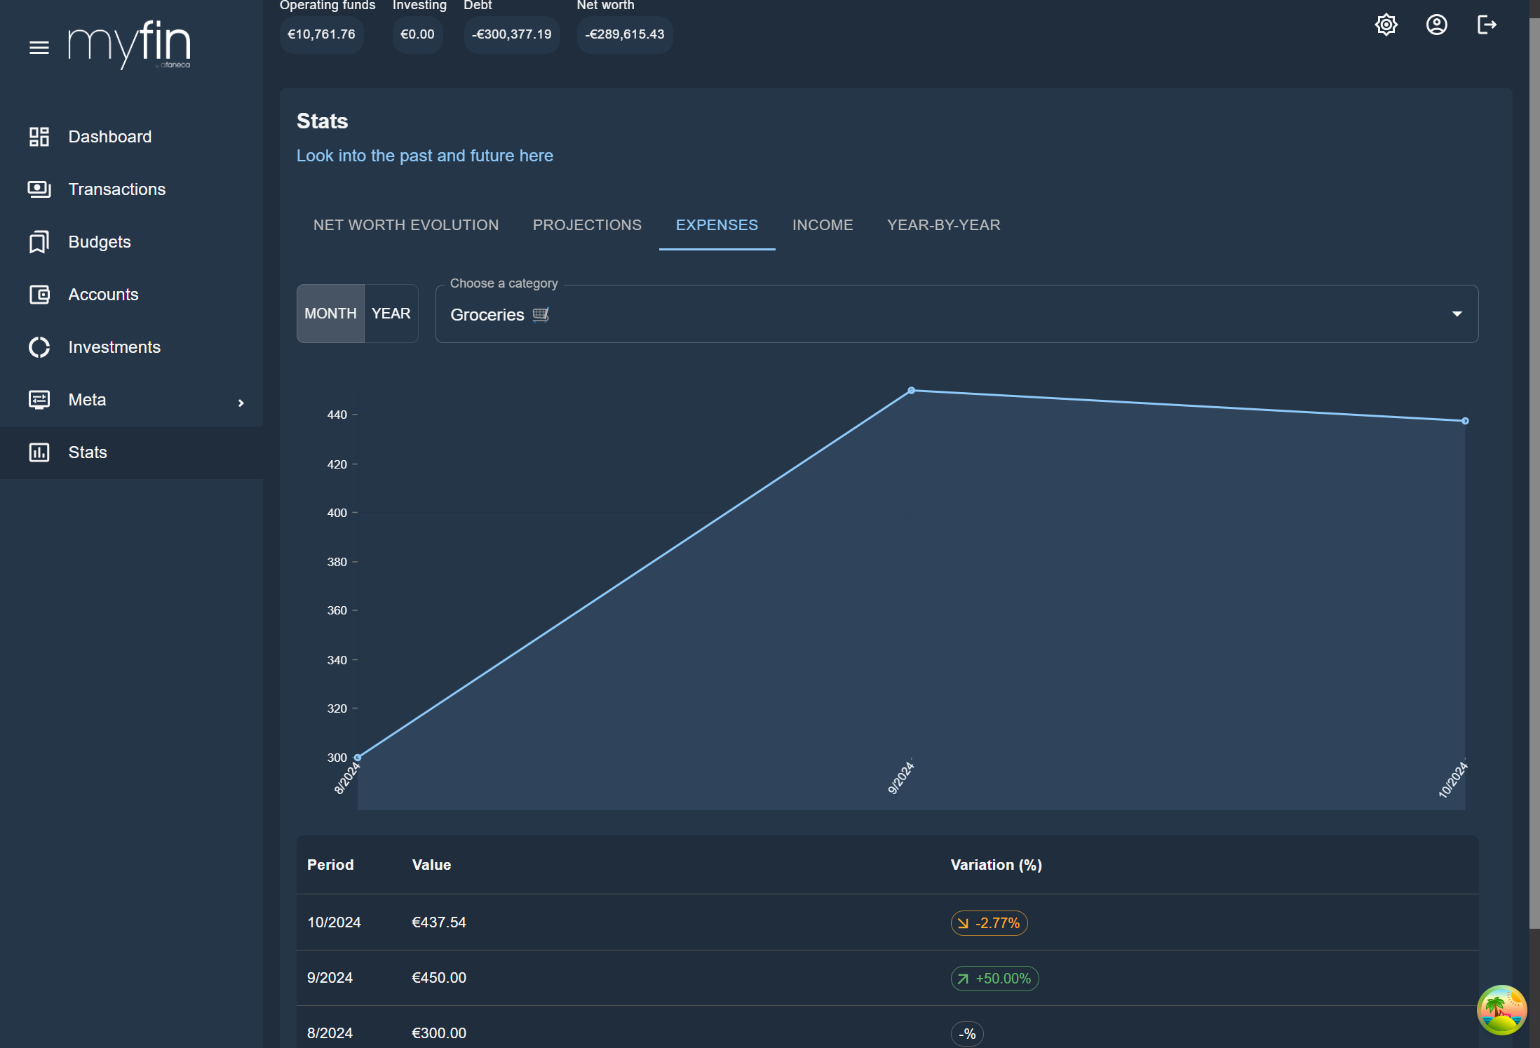Expand the Meta submenu chevron
The height and width of the screenshot is (1048, 1540).
pos(241,403)
